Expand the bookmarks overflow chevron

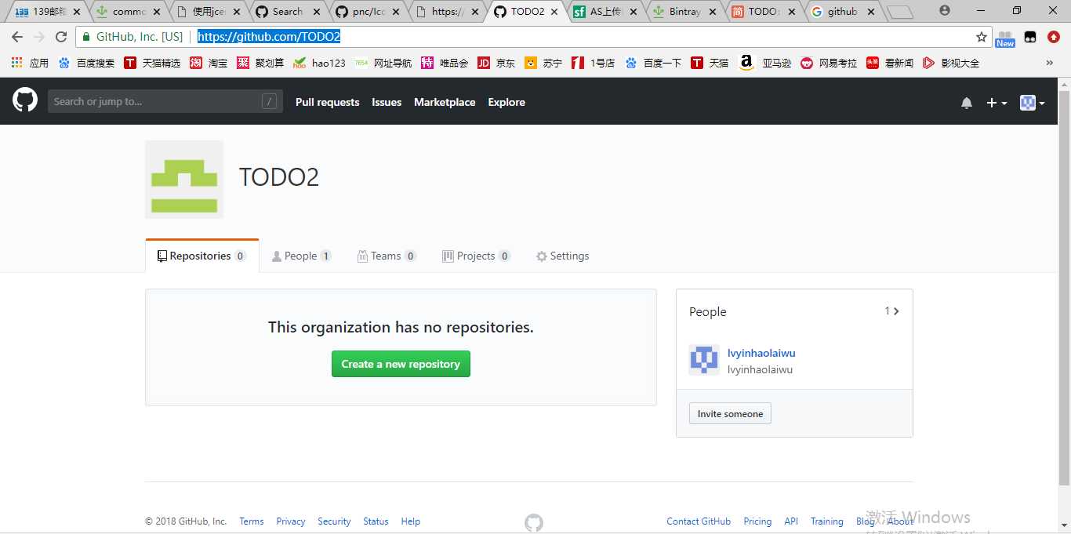(1050, 63)
